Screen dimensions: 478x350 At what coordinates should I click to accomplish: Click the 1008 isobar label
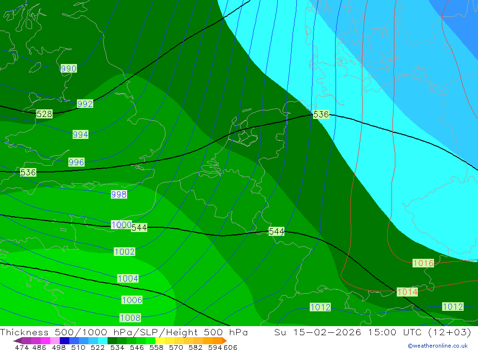pos(130,318)
